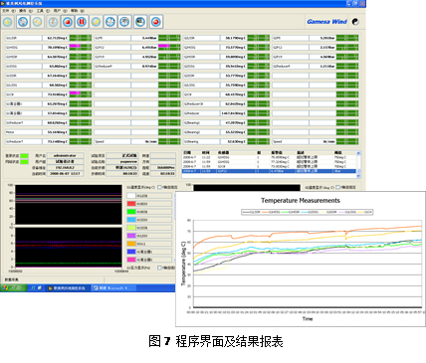Viewport: 426px width, 363px height.
Task: Click the Windows Start button
Action: coord(13,288)
